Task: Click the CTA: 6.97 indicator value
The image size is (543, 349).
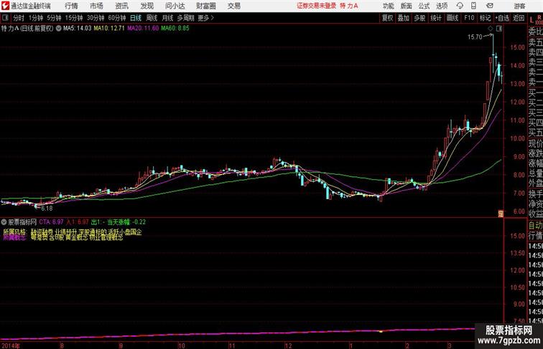Action: (51, 222)
